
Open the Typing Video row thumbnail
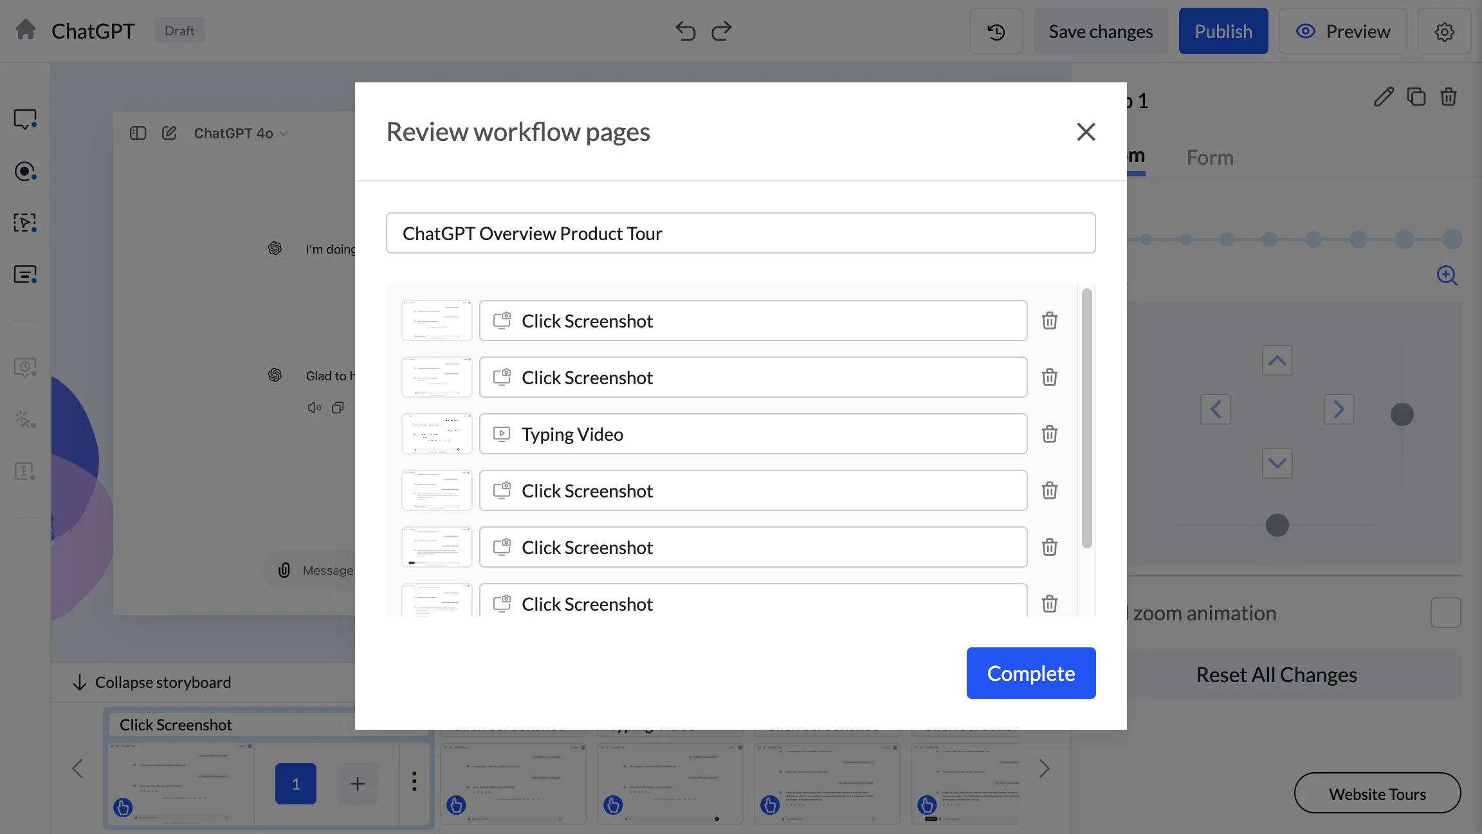[x=437, y=434]
